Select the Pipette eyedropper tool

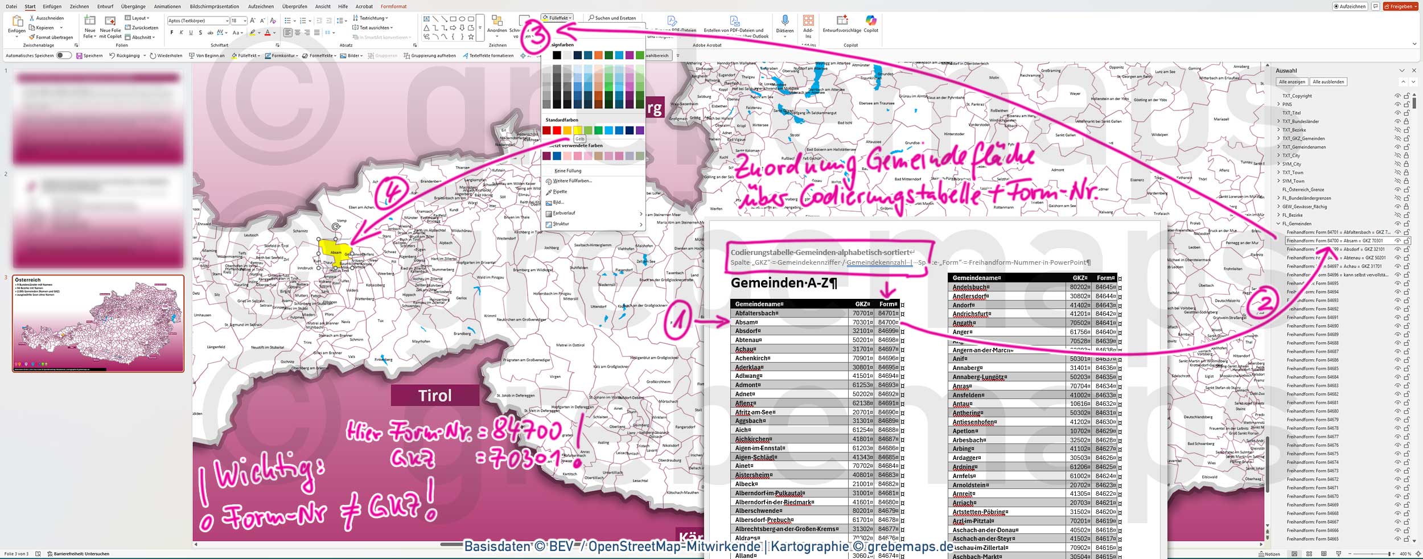coord(560,192)
